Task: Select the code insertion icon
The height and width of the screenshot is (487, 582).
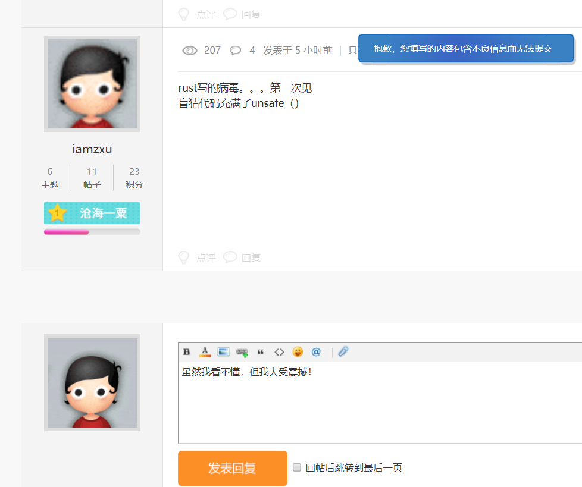Action: [279, 351]
